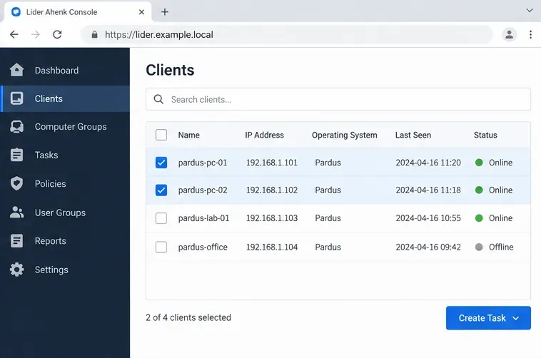Open the tab search chevron
This screenshot has width=541, height=358.
point(530,11)
